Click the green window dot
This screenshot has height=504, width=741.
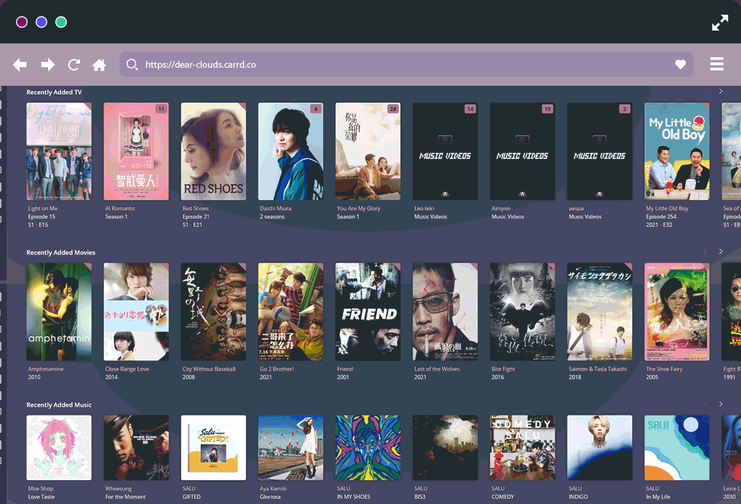point(61,22)
